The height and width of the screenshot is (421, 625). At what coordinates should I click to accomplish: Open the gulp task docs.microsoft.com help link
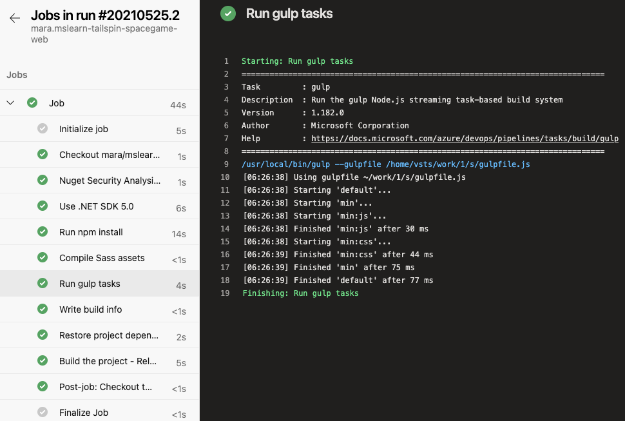(464, 139)
